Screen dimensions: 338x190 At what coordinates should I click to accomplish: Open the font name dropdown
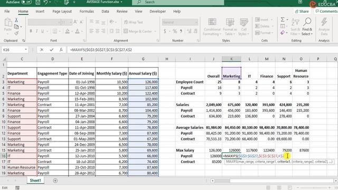(x=59, y=22)
